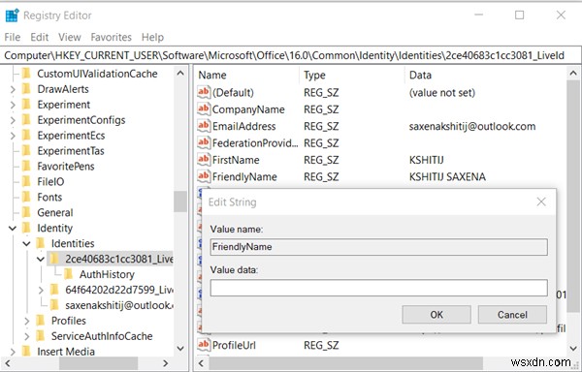Select the saxenakshitij@outlook.com data cell
Image resolution: width=582 pixels, height=372 pixels.
(x=472, y=126)
